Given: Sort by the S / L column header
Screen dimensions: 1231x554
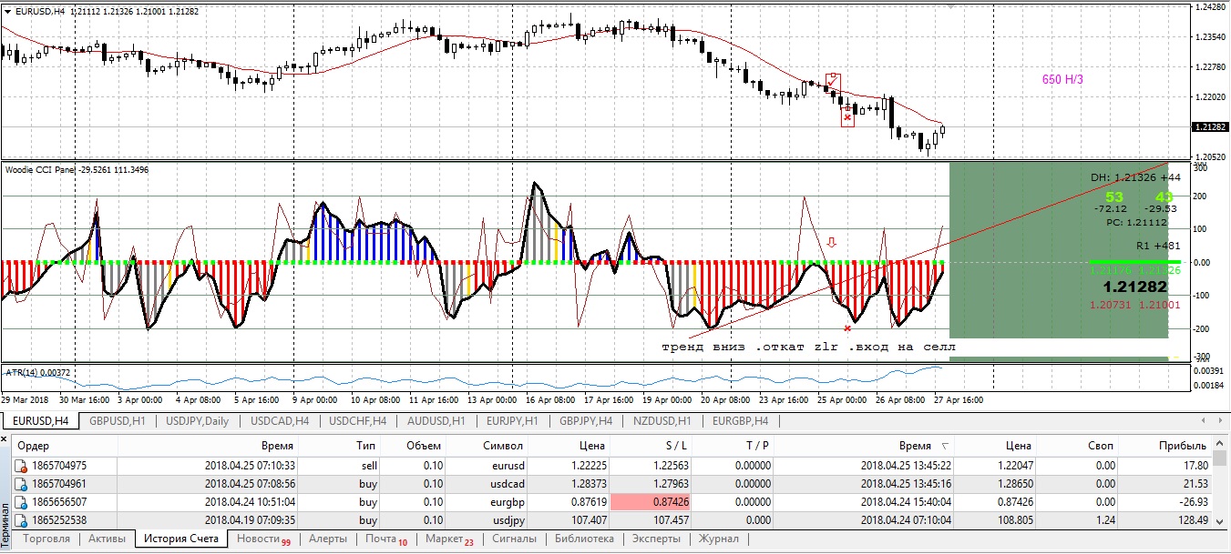Looking at the screenshot, I should (x=650, y=446).
